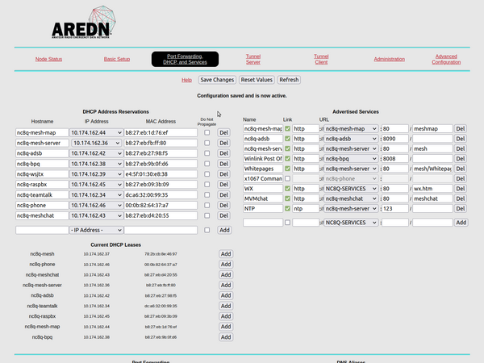Uncheck Link checkbox for NTP service
The width and height of the screenshot is (484, 363).
pyautogui.click(x=287, y=209)
